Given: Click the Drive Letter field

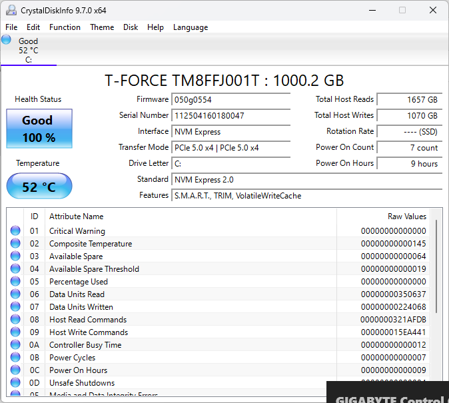Looking at the screenshot, I should coord(230,164).
